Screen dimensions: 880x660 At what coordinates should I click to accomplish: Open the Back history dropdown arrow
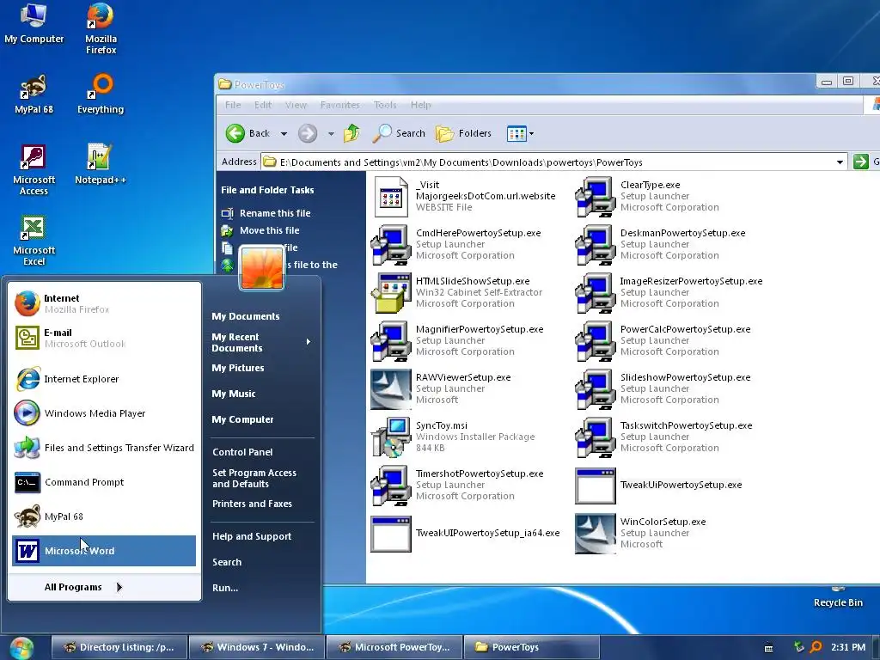tap(284, 133)
